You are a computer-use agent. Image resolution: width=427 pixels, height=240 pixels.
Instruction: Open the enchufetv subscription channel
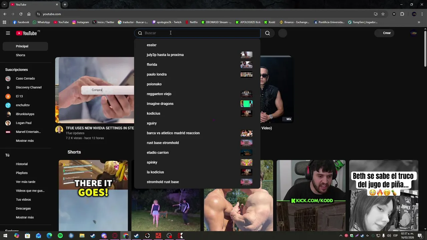pyautogui.click(x=25, y=105)
